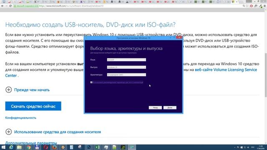Open the Выпуск dropdown

point(126,67)
